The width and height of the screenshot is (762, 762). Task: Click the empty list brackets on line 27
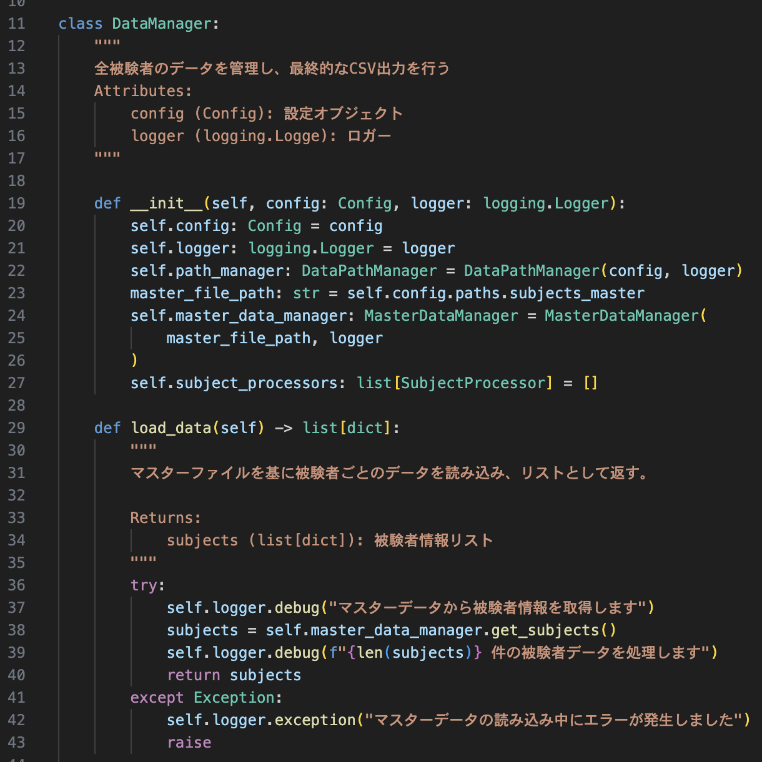[x=591, y=383]
